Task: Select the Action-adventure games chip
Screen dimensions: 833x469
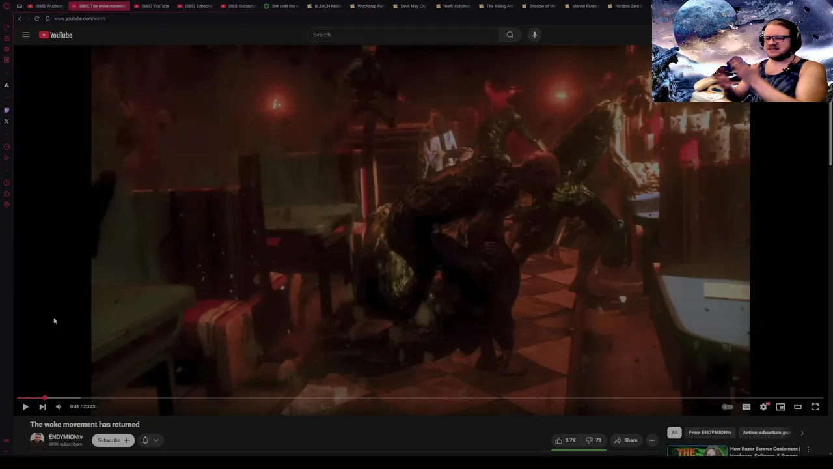Action: pyautogui.click(x=767, y=433)
